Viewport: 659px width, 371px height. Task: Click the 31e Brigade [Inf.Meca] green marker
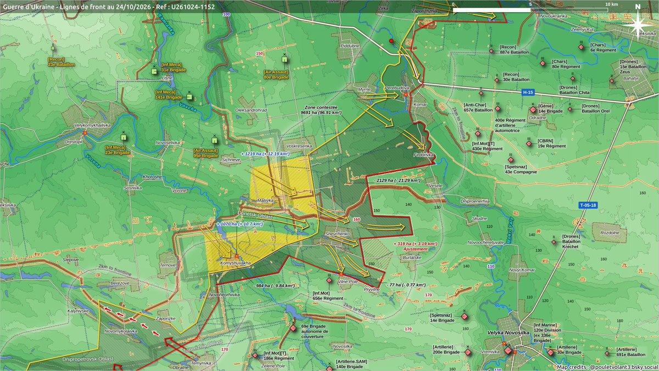point(154,71)
